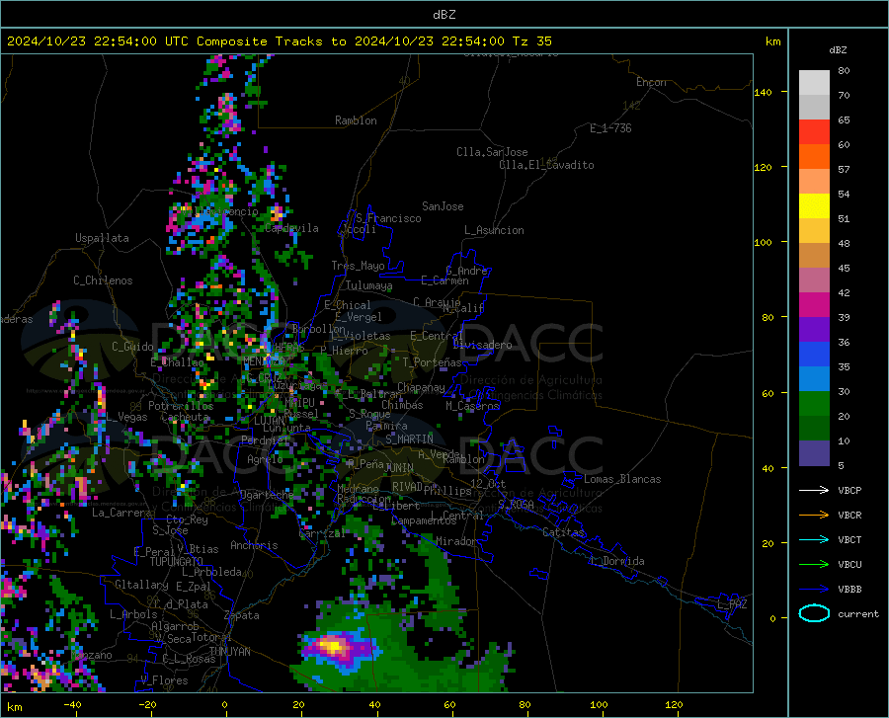Click the yellow storm core south of Carrizal
Screen dimensions: 889x718
click(x=332, y=646)
